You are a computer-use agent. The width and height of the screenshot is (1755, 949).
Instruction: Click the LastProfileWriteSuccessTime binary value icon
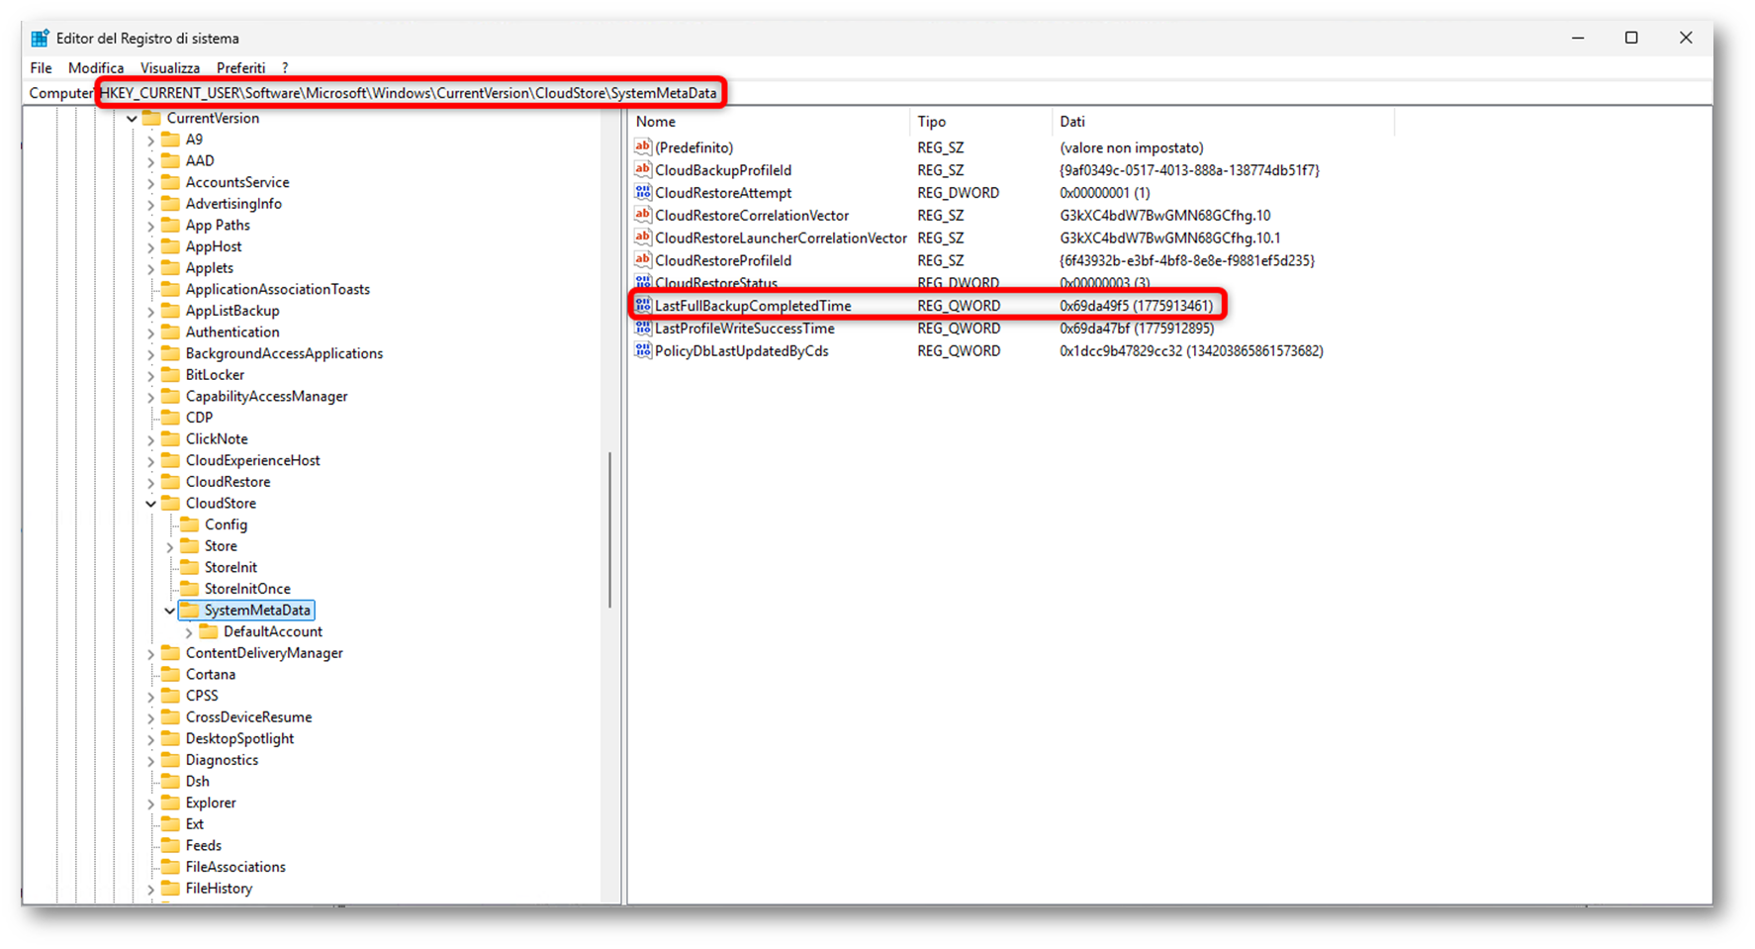[643, 329]
